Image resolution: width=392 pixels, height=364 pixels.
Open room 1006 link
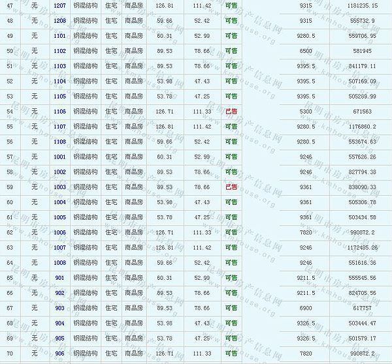point(59,232)
